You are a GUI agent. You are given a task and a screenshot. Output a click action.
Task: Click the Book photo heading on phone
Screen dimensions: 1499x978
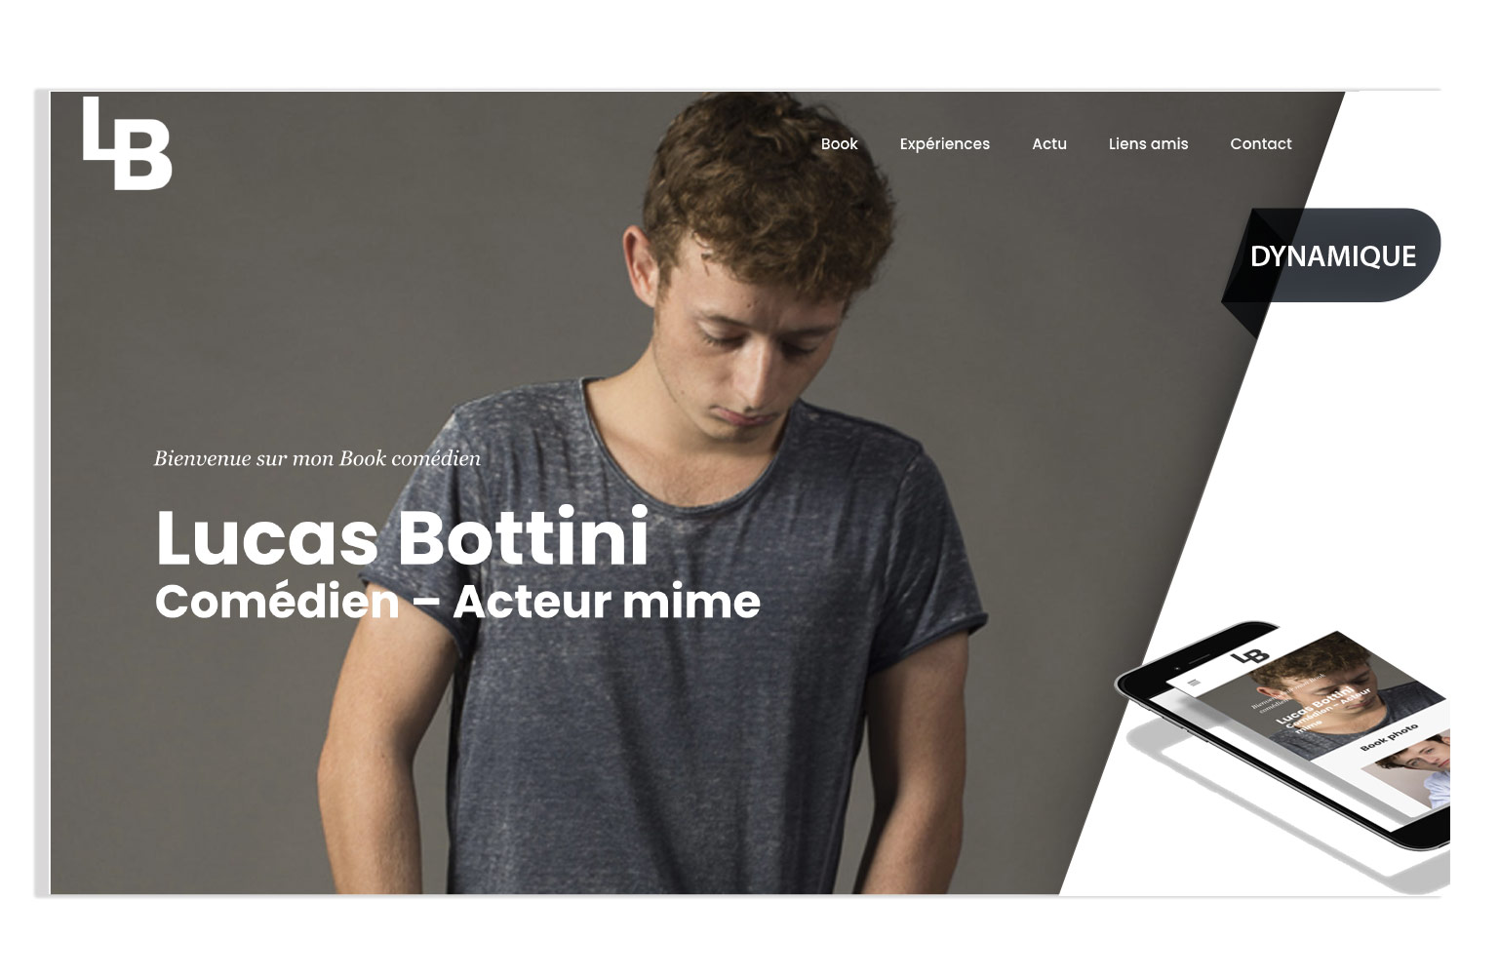1389,737
